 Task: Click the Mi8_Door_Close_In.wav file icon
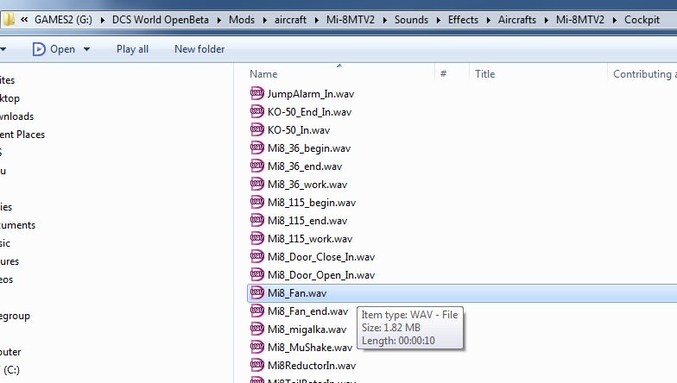(257, 256)
